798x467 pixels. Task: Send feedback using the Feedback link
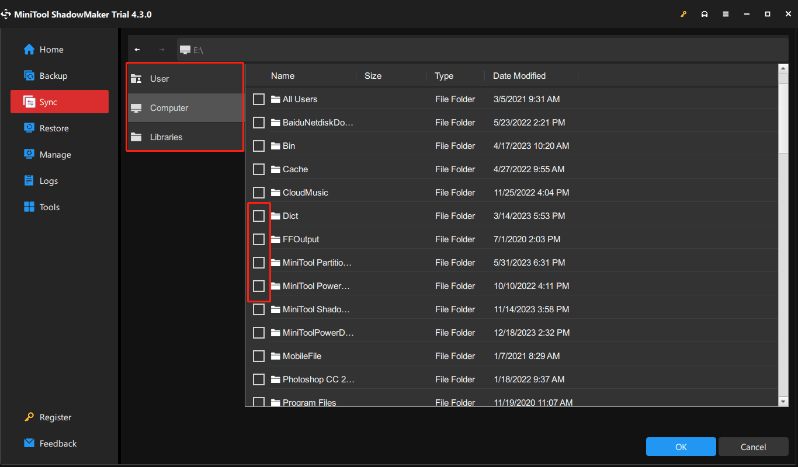(x=58, y=443)
